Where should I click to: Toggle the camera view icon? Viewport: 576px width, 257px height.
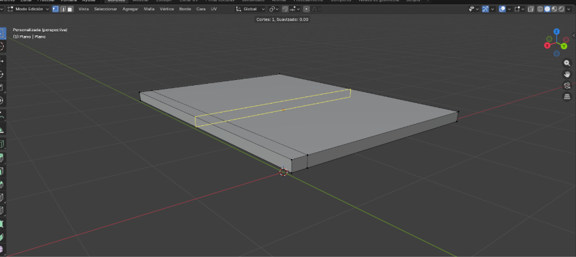click(566, 86)
